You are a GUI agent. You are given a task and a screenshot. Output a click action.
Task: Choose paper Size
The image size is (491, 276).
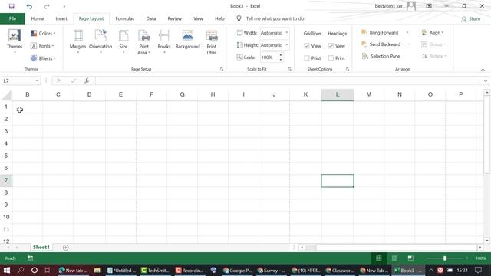click(x=124, y=41)
